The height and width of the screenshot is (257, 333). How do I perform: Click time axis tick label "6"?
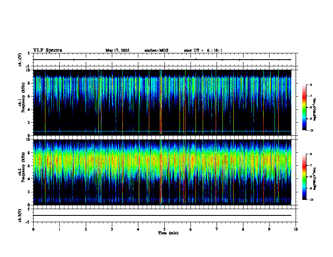191,229
